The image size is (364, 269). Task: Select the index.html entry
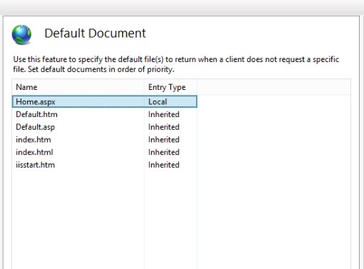[x=34, y=152]
